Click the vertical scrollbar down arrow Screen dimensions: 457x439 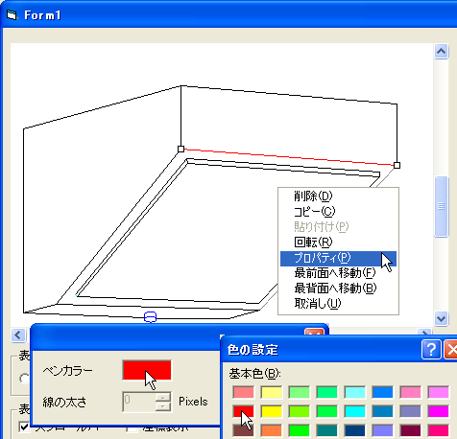441,318
